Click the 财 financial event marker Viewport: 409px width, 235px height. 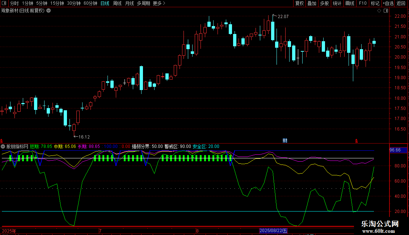pos(285,141)
